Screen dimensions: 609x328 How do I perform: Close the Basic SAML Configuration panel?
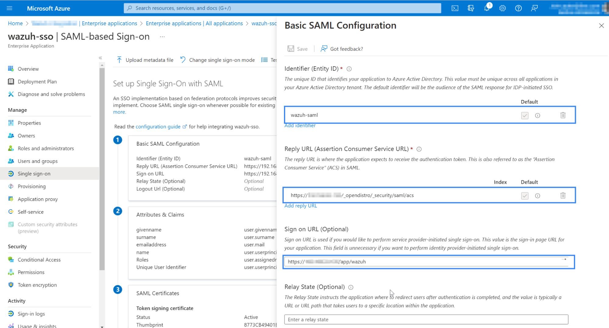[601, 26]
